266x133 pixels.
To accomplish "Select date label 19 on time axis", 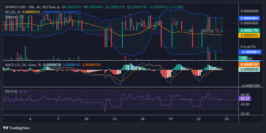I will [x=171, y=119].
